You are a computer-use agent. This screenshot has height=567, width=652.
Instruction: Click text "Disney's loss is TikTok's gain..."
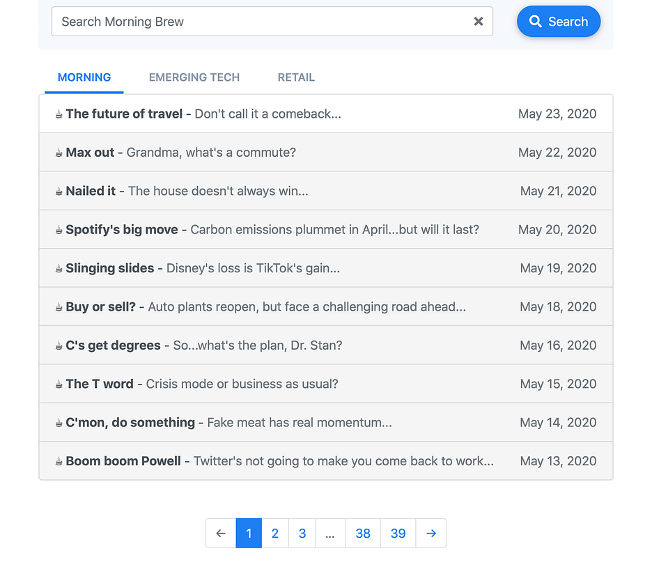coord(254,268)
